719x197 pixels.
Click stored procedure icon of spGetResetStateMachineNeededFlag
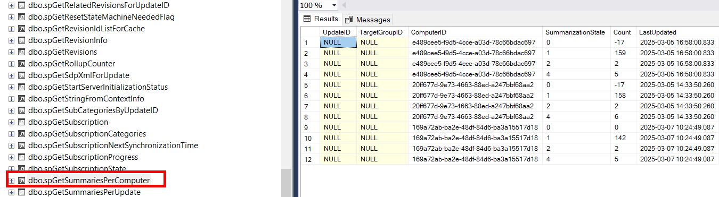click(x=22, y=17)
